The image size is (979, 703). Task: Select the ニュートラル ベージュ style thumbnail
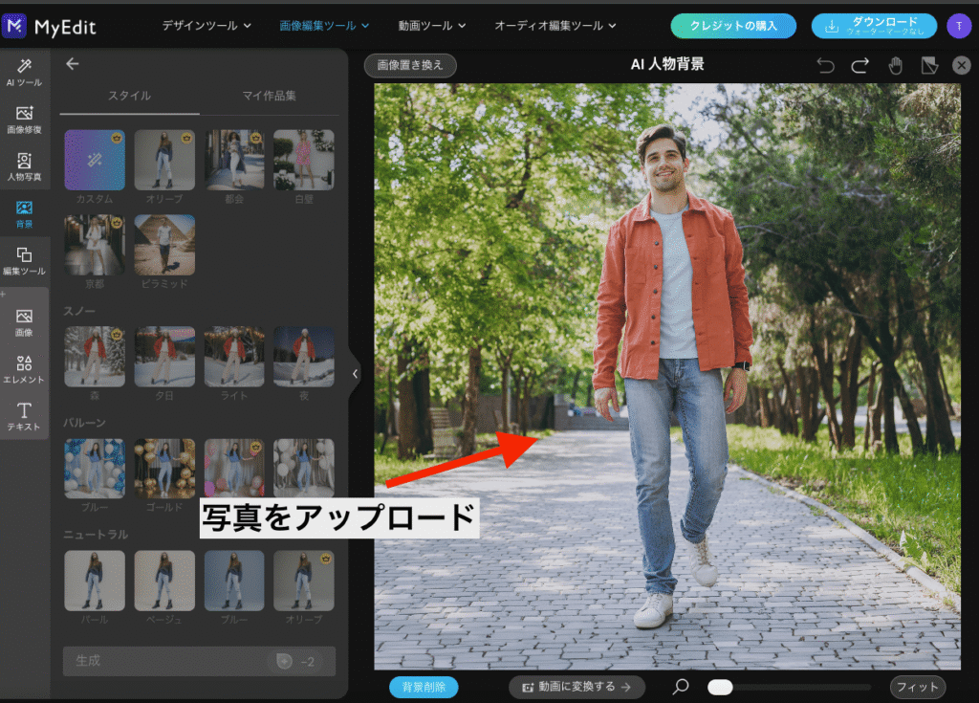point(164,581)
